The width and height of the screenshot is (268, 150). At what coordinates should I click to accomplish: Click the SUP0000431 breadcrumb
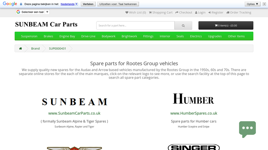(x=57, y=48)
